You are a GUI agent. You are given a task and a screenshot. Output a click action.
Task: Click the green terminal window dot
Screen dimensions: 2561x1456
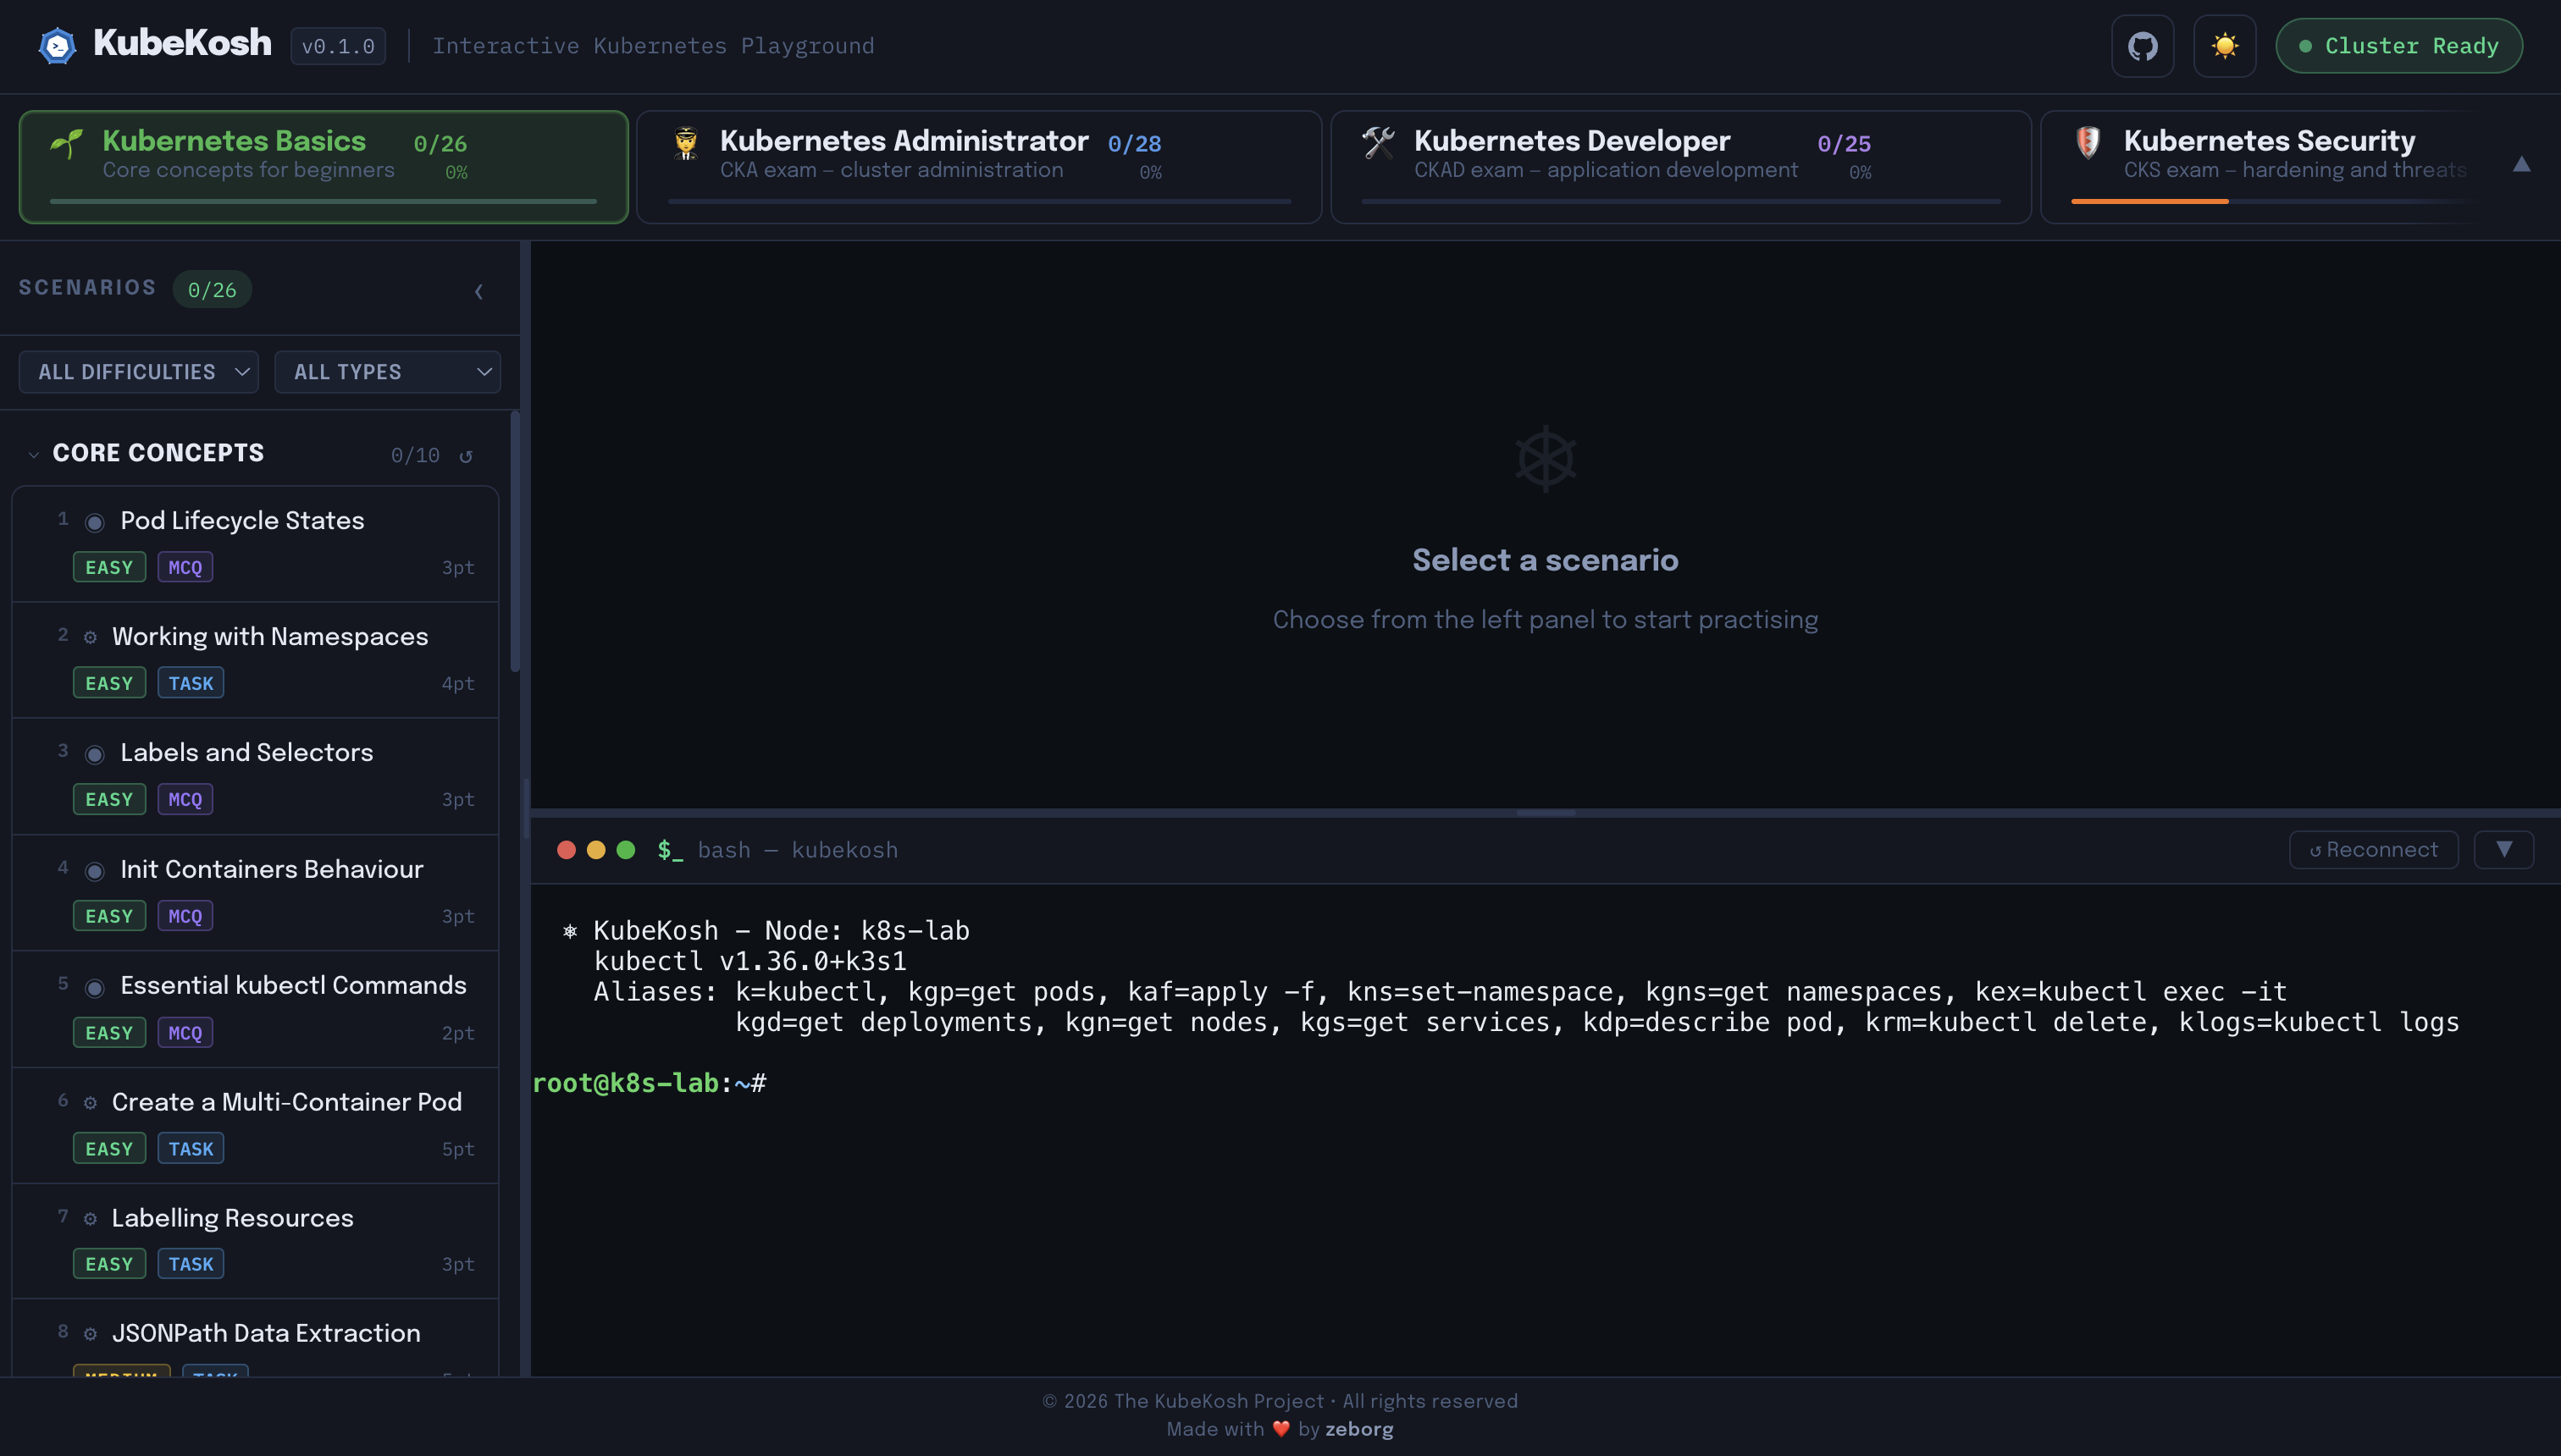626,850
